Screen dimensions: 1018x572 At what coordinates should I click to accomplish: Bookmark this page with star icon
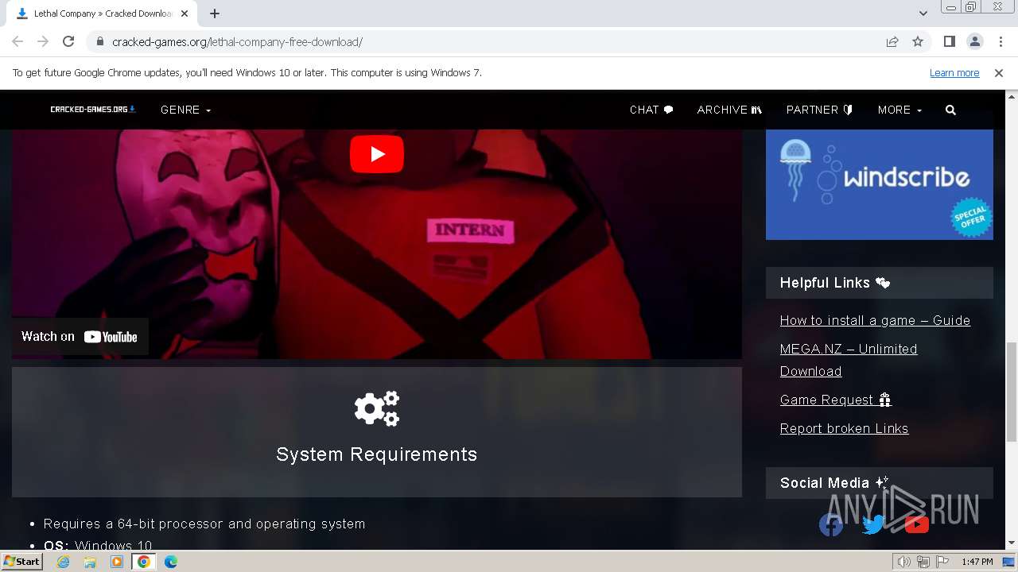tap(918, 42)
